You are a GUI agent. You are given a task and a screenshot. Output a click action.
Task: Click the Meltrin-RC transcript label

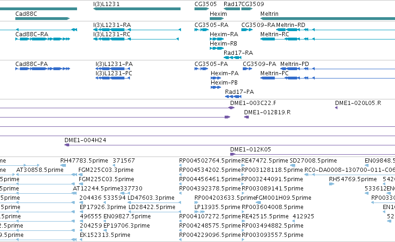click(x=275, y=34)
